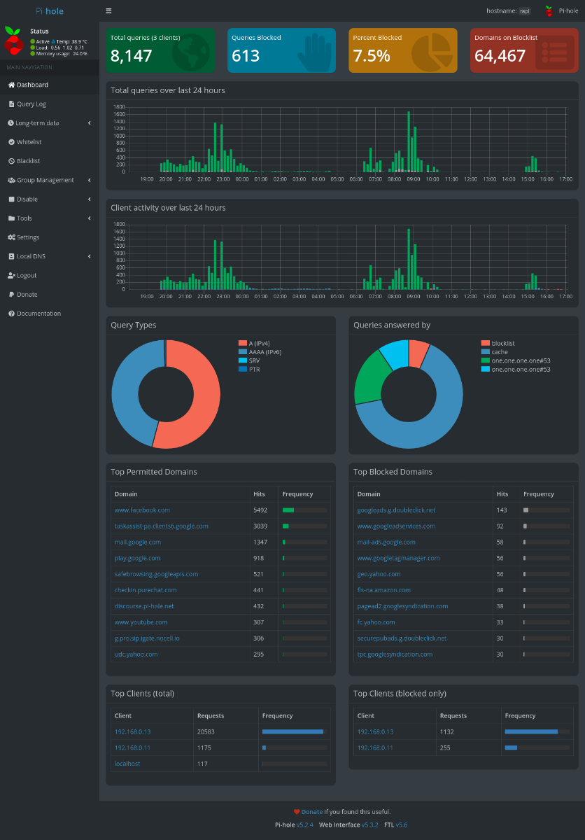Click the pie chart icon on Percent Blocked card
Screen dimensions: 585x840
coord(431,52)
